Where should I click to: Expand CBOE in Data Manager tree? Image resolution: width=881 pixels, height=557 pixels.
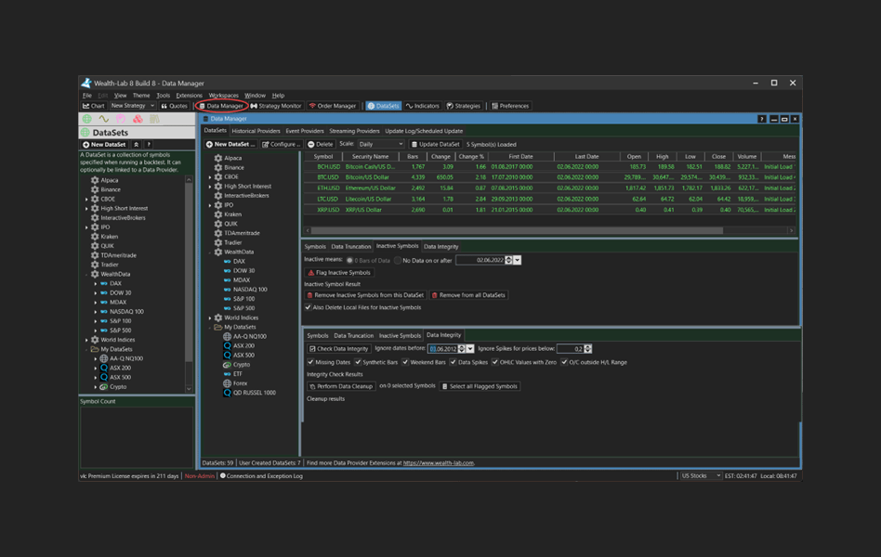tap(210, 177)
